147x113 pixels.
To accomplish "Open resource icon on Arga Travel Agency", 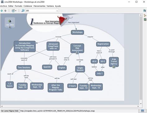I will pyautogui.click(x=114, y=67).
